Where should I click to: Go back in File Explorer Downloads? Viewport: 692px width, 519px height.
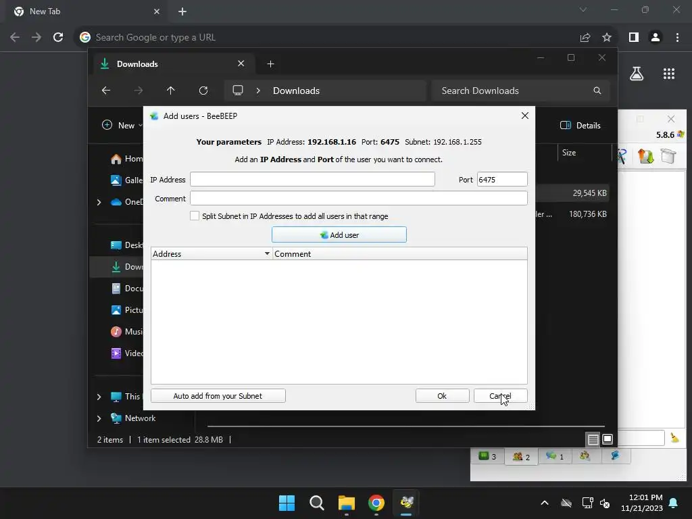pos(106,91)
